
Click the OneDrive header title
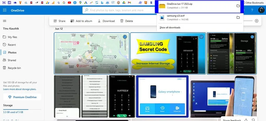17,10
